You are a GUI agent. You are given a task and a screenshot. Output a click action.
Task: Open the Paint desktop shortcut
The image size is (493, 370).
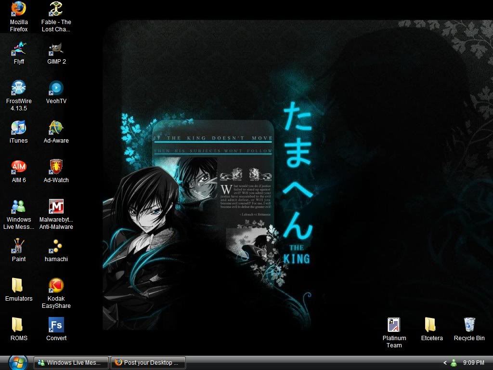pos(19,247)
